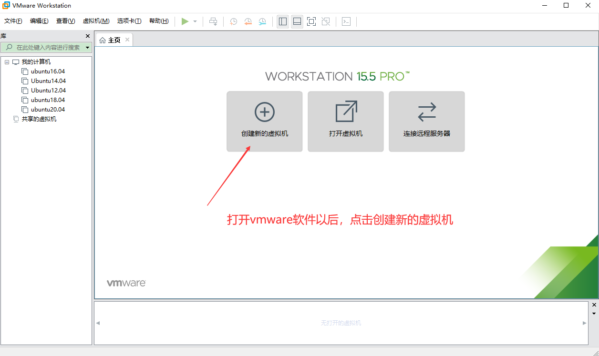The image size is (599, 356).
Task: Close the 主页 tab
Action: click(x=127, y=40)
